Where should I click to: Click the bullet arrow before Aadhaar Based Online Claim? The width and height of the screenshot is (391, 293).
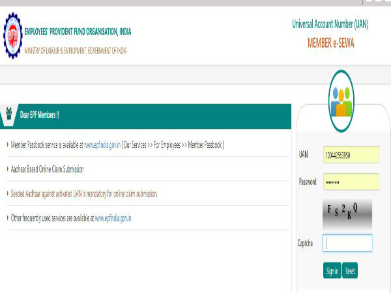click(8, 169)
